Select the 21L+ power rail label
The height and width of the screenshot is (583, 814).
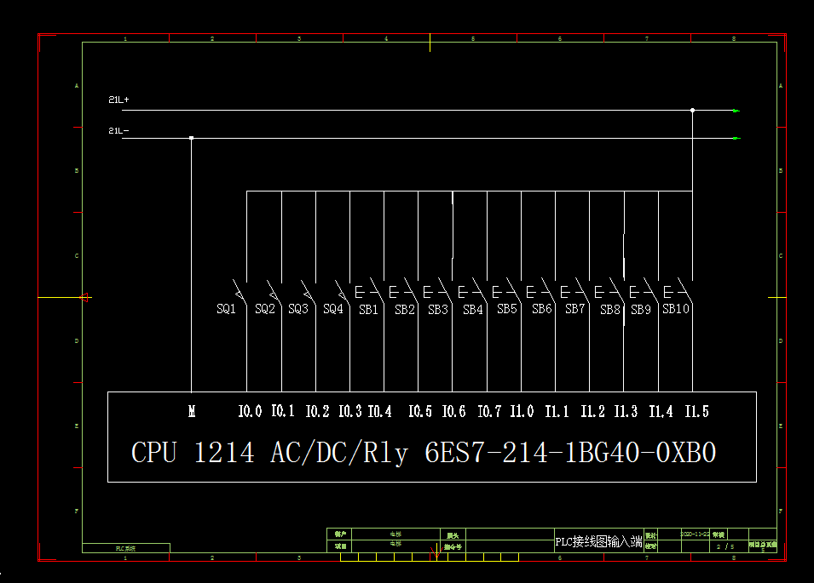(x=118, y=100)
